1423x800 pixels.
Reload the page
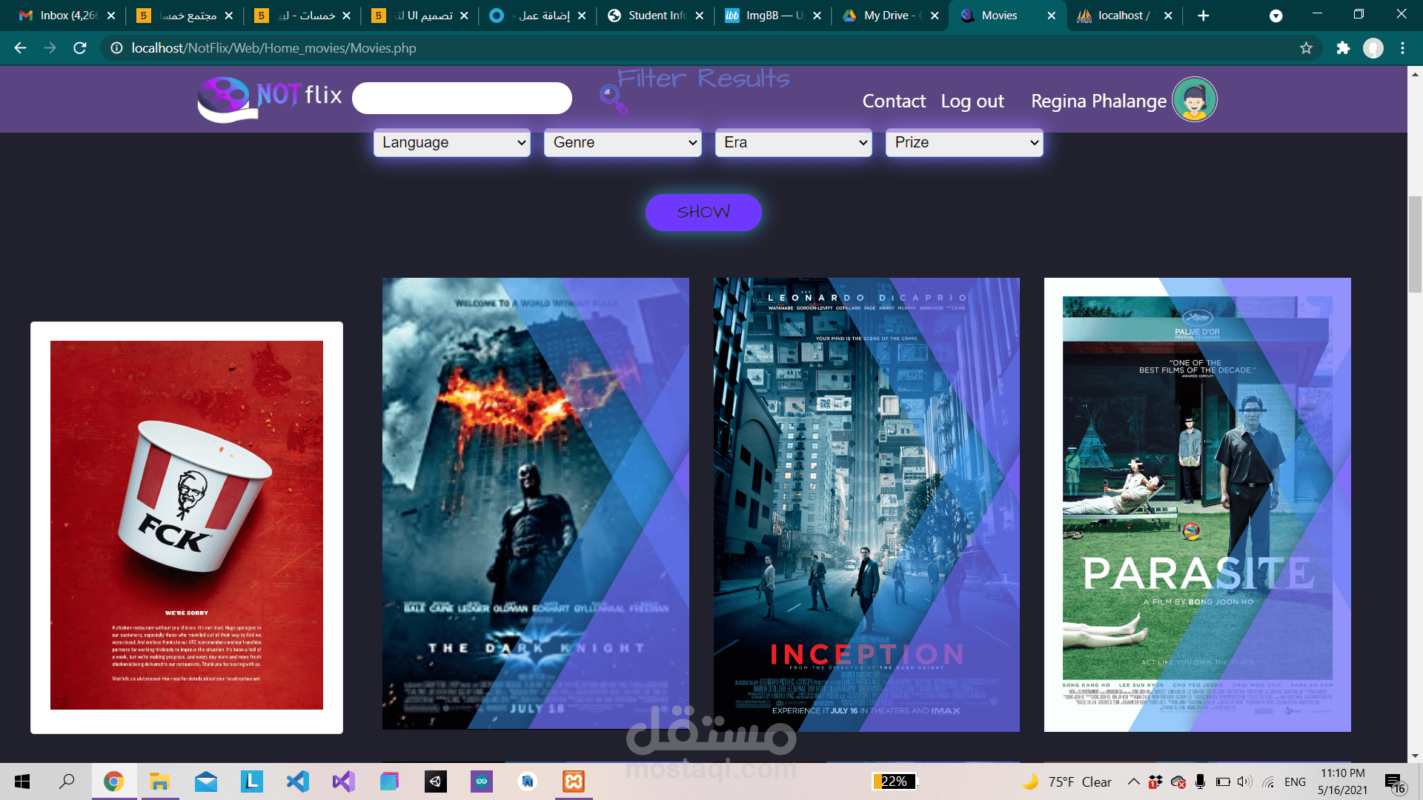coord(80,48)
